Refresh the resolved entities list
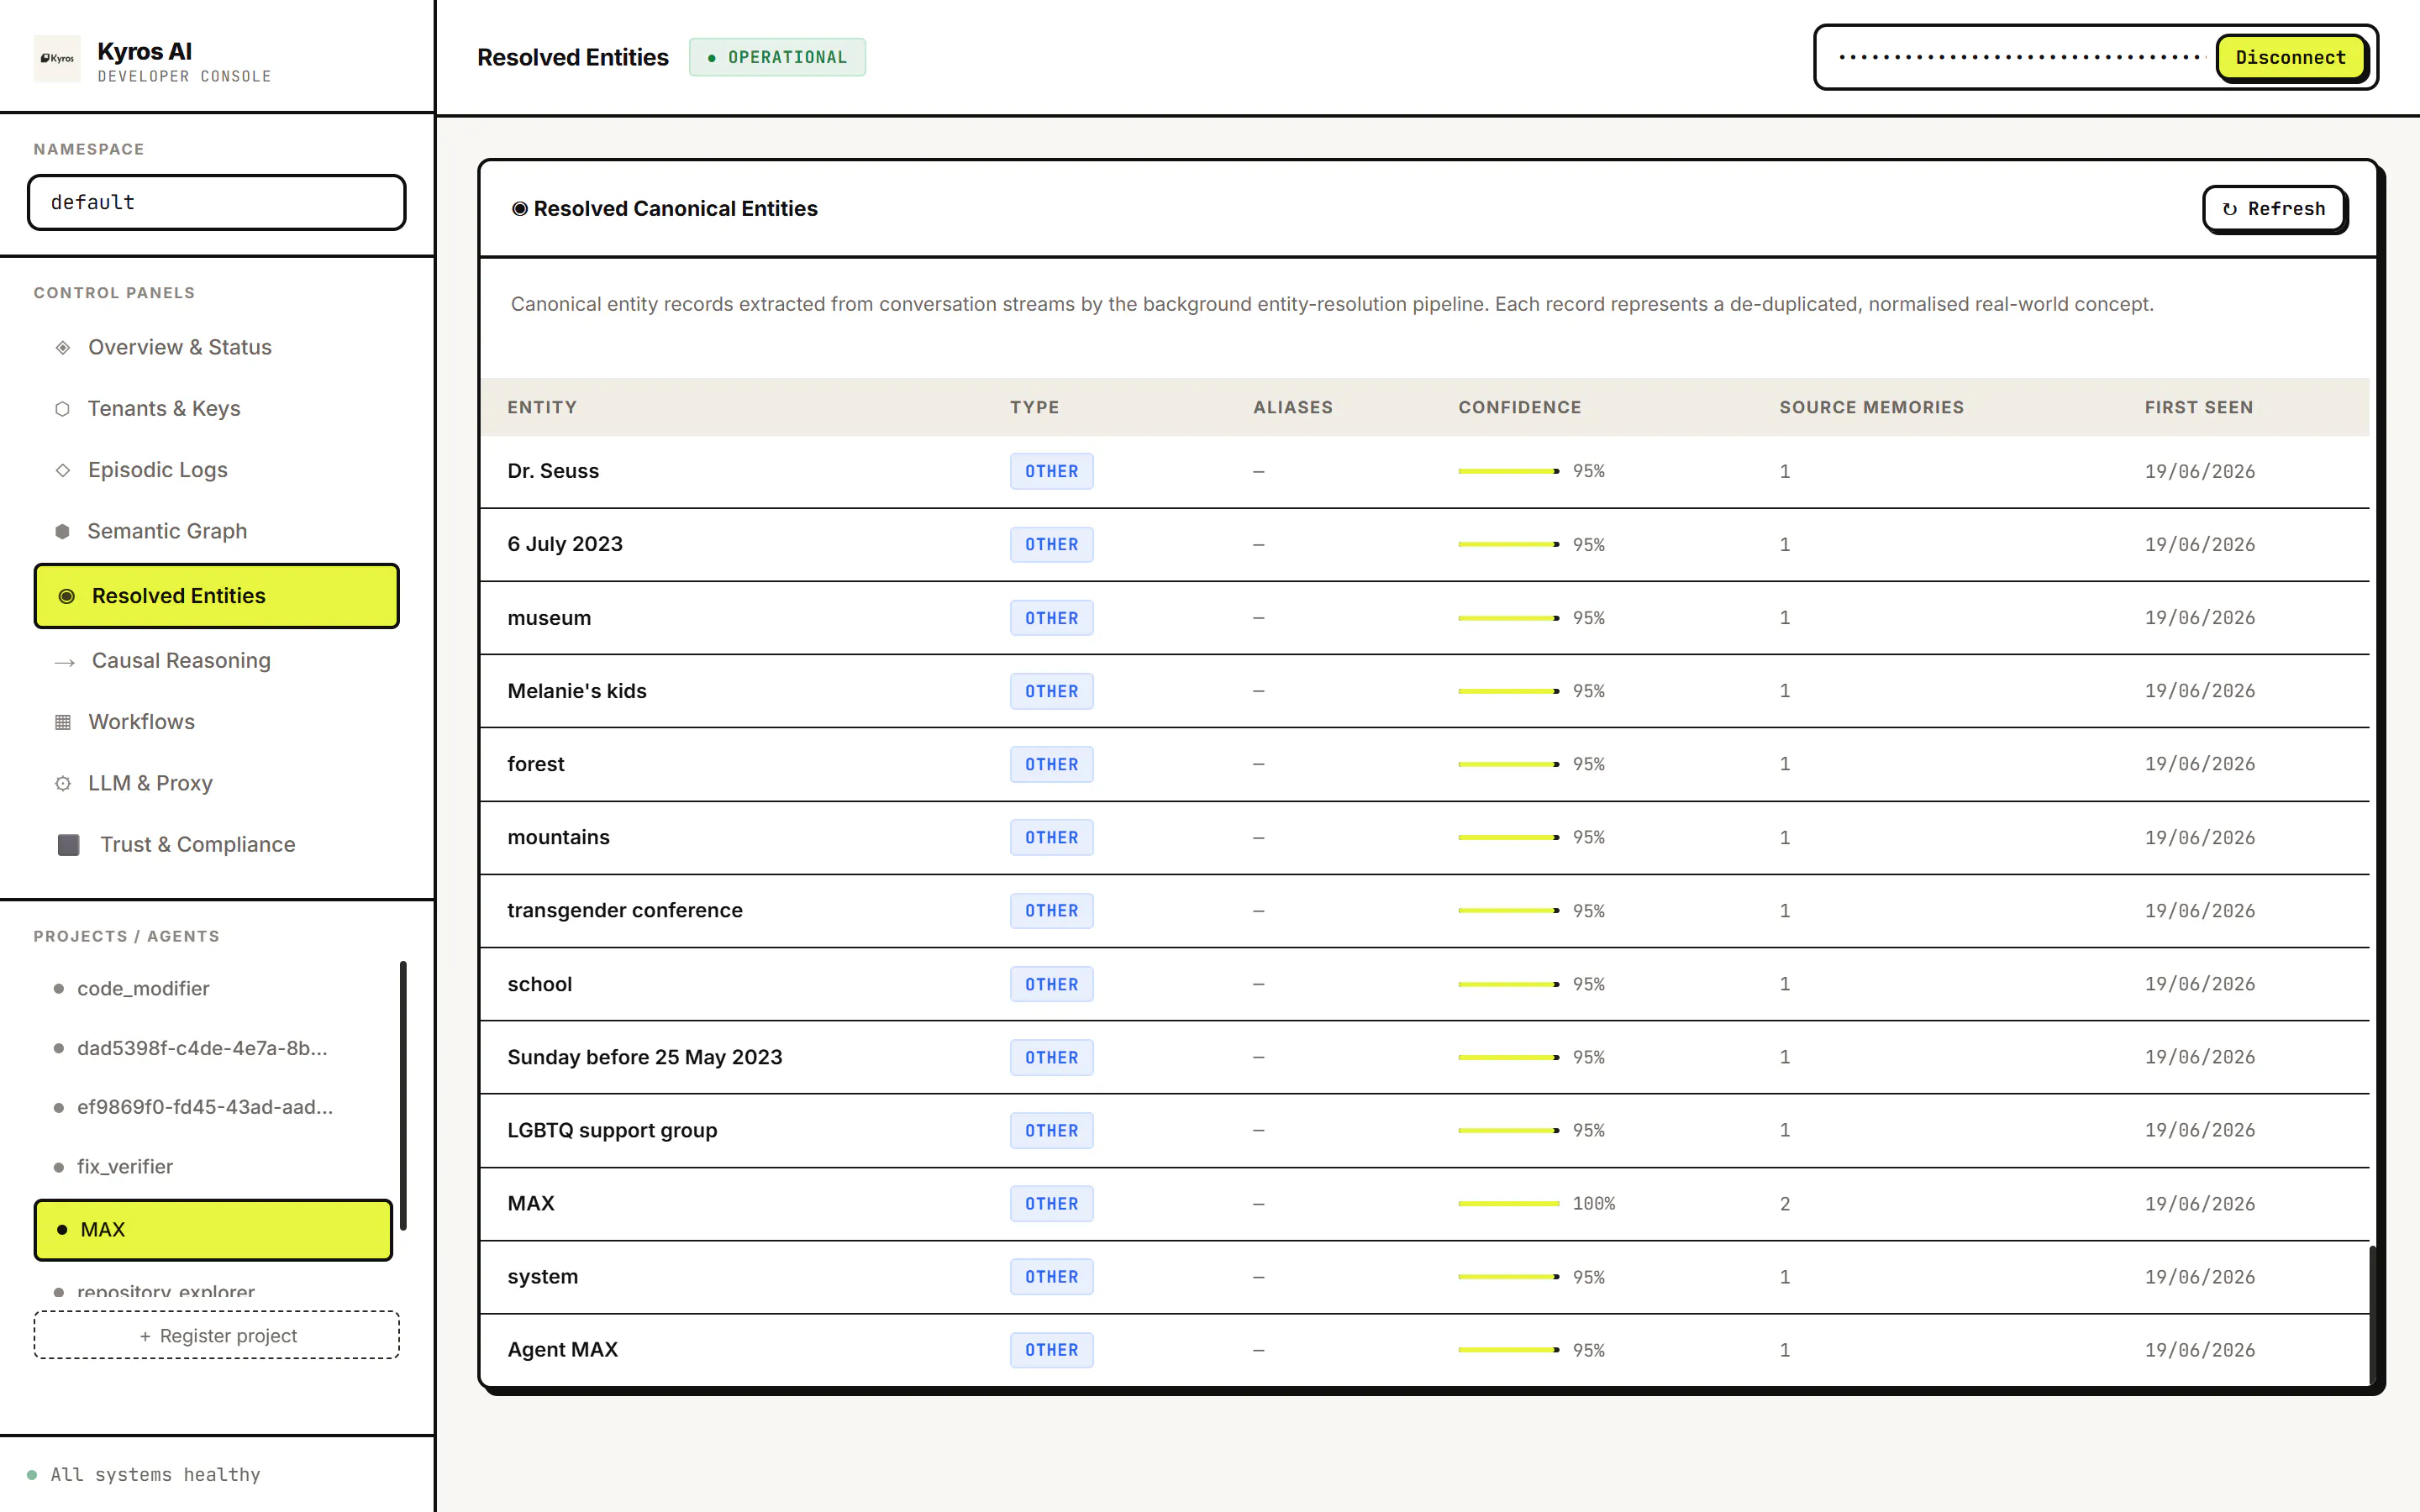The height and width of the screenshot is (1512, 2420). pos(2274,209)
